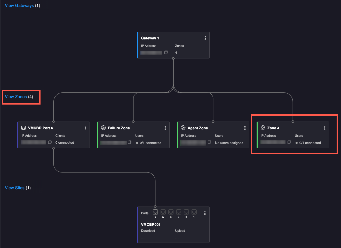Open VMCBR001 site options menu

pyautogui.click(x=205, y=213)
